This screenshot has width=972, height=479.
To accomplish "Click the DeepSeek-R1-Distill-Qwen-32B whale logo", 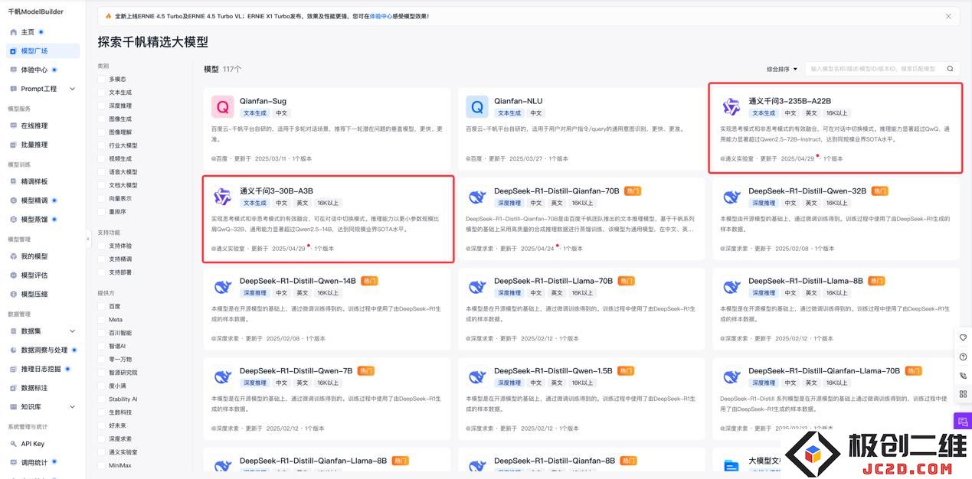I will pyautogui.click(x=731, y=197).
